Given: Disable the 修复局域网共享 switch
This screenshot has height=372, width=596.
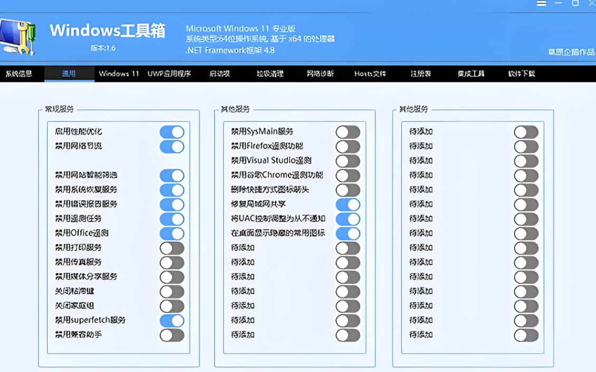Looking at the screenshot, I should (348, 204).
